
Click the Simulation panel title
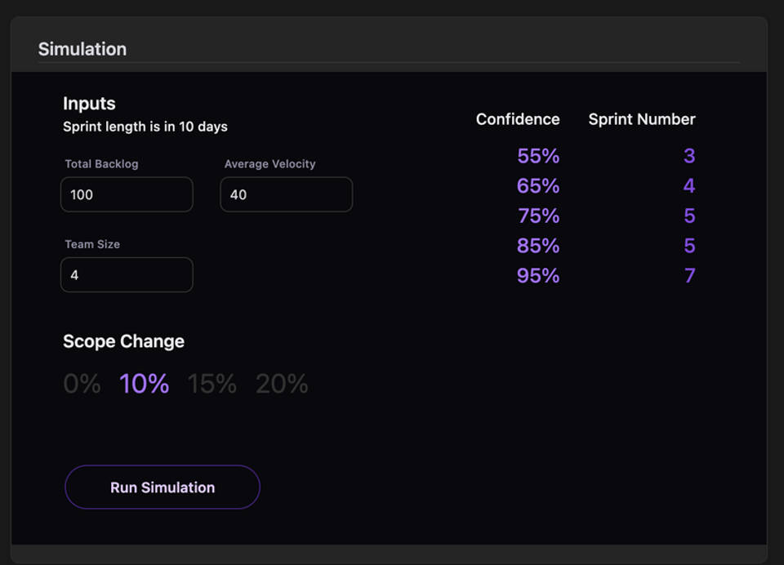pos(82,49)
